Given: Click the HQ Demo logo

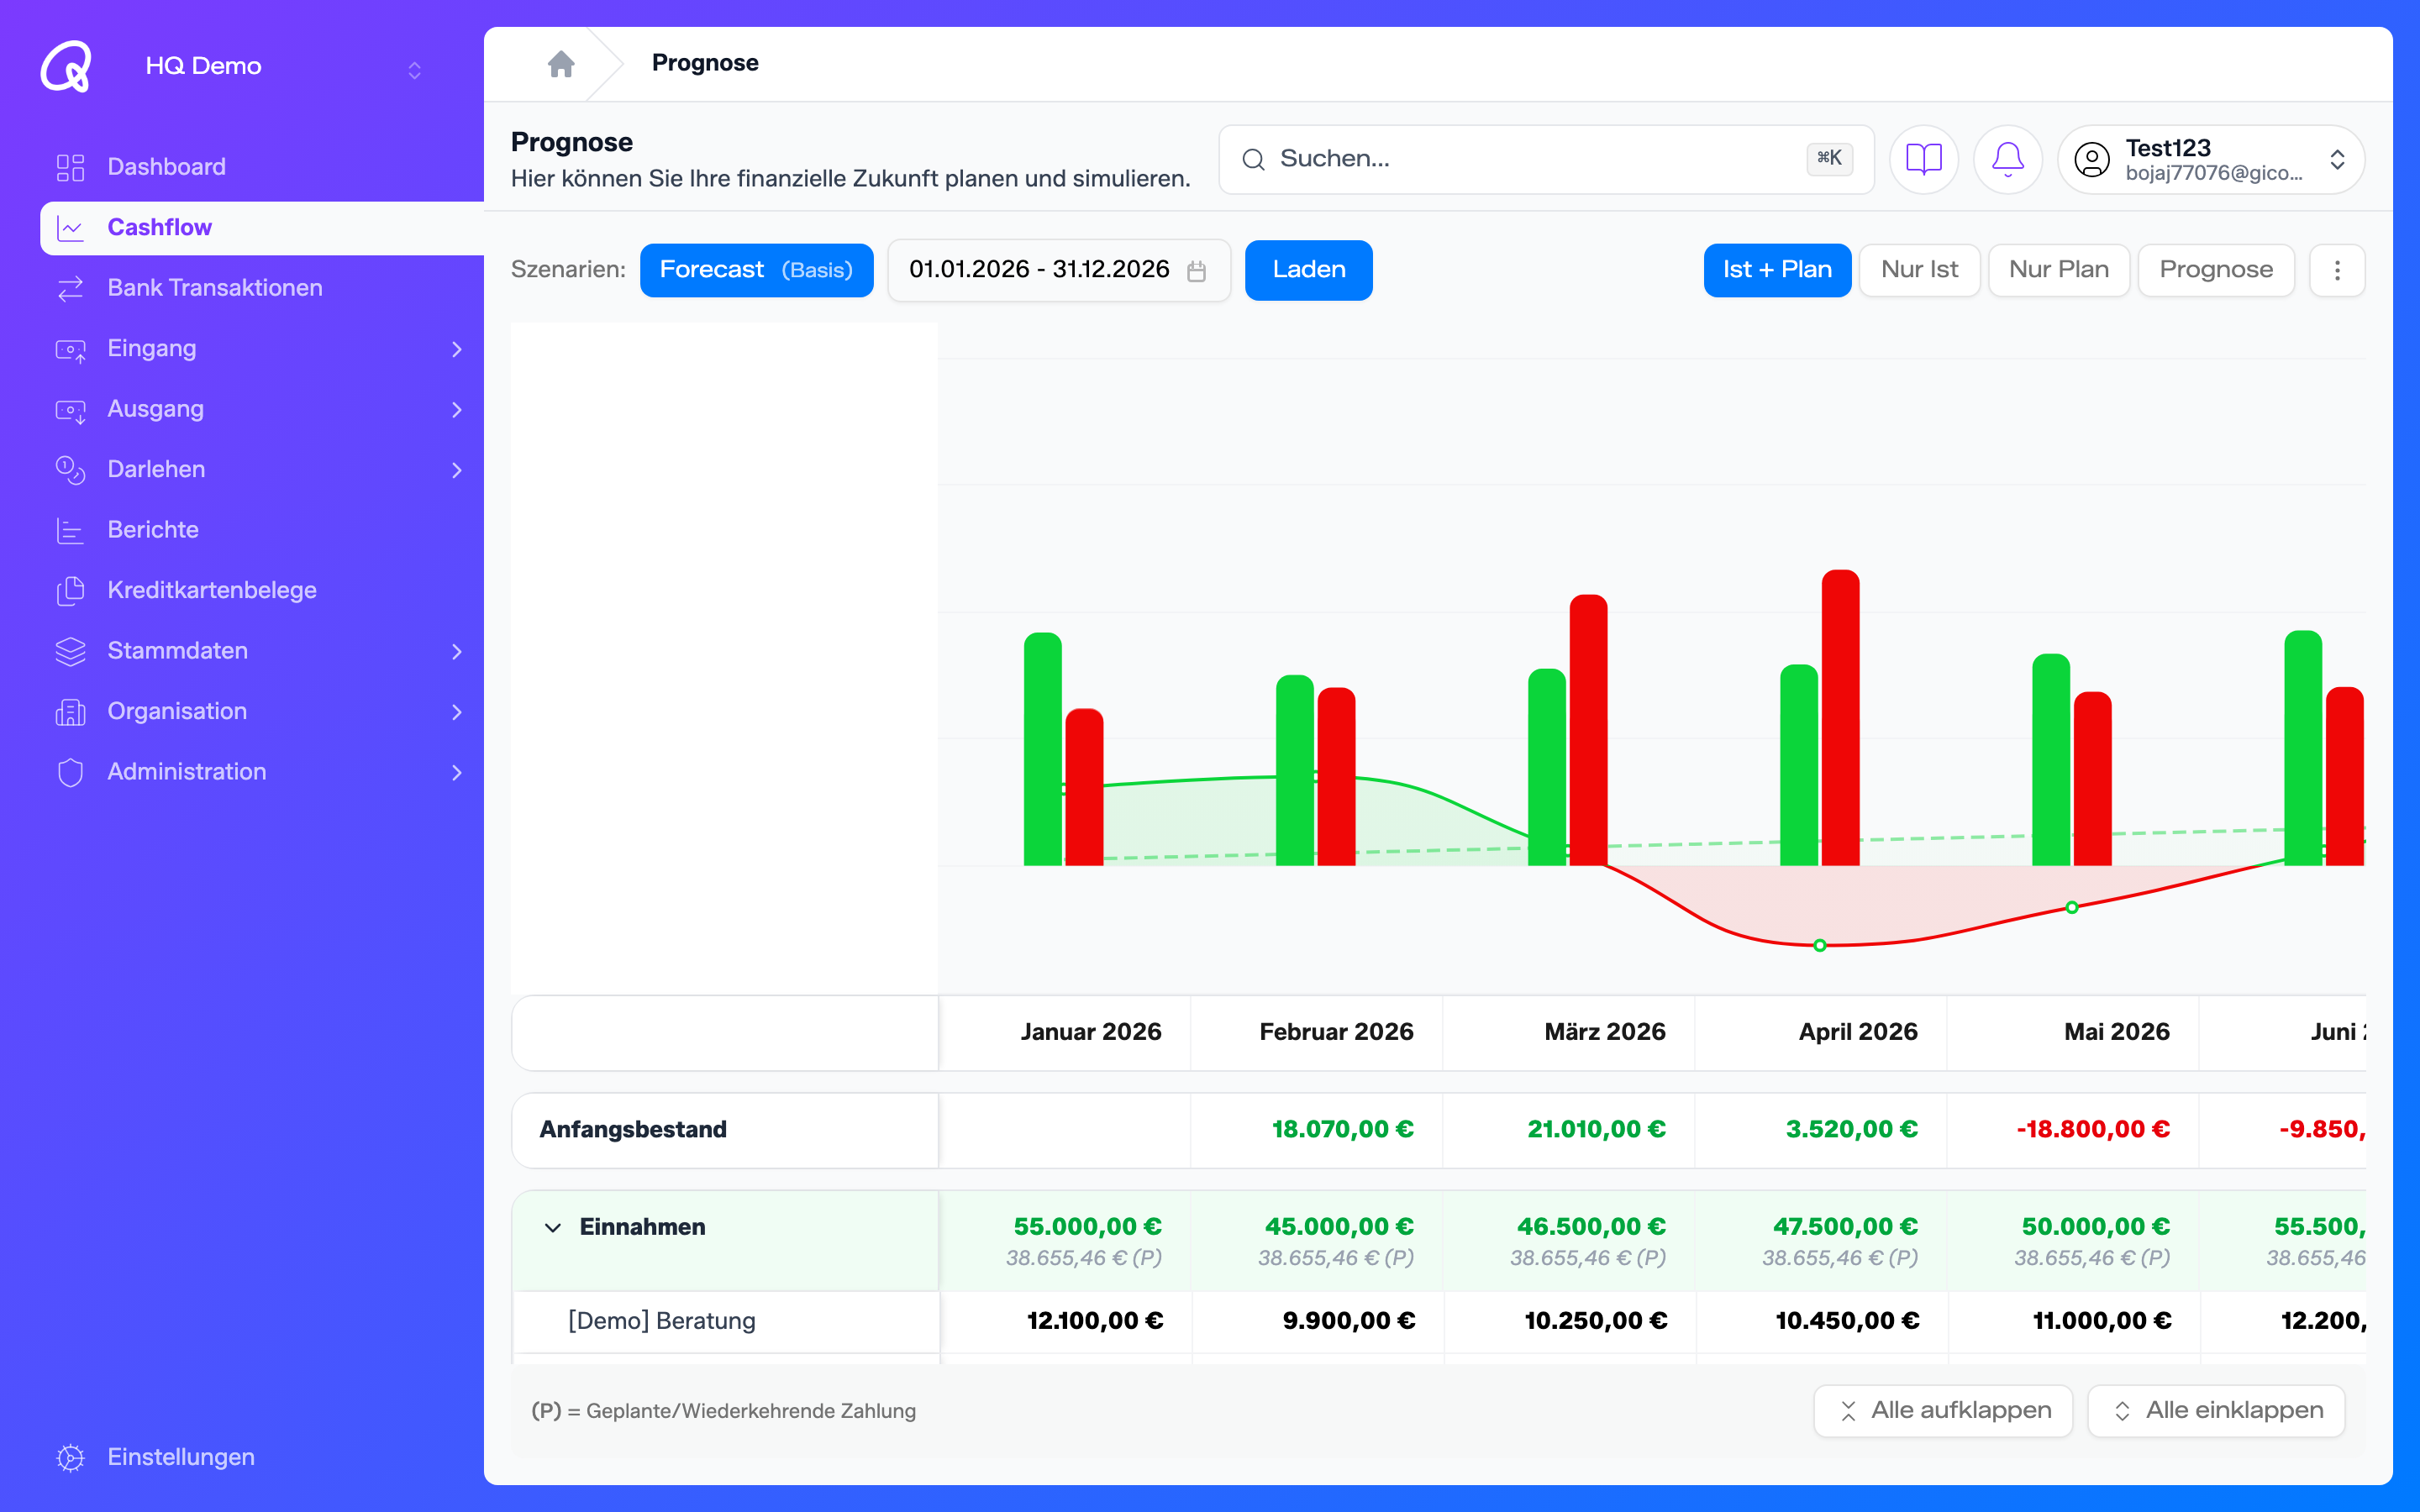Looking at the screenshot, I should (66, 66).
